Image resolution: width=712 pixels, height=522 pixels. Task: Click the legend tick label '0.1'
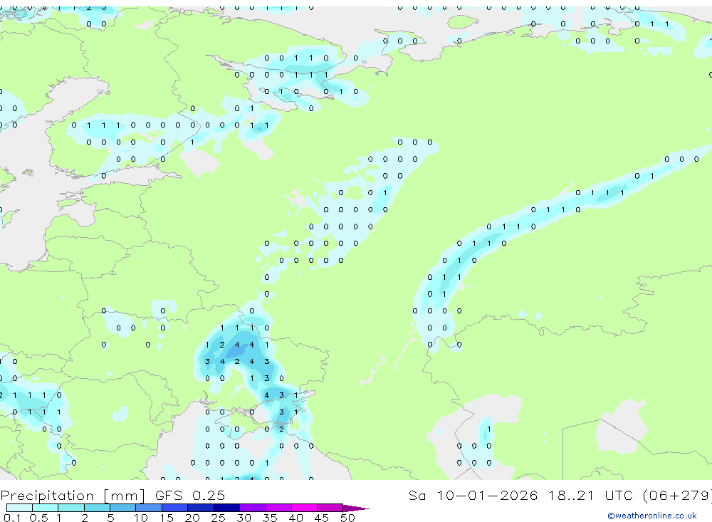[x=12, y=518]
